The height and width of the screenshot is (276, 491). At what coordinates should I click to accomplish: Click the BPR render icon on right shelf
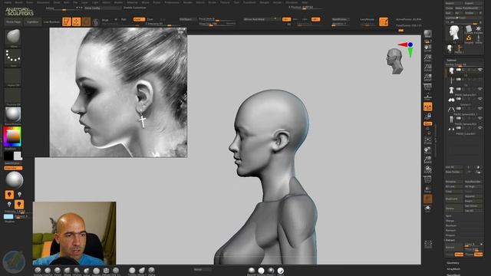pos(428,34)
